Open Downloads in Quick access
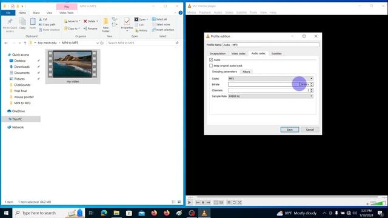 [x=22, y=67]
